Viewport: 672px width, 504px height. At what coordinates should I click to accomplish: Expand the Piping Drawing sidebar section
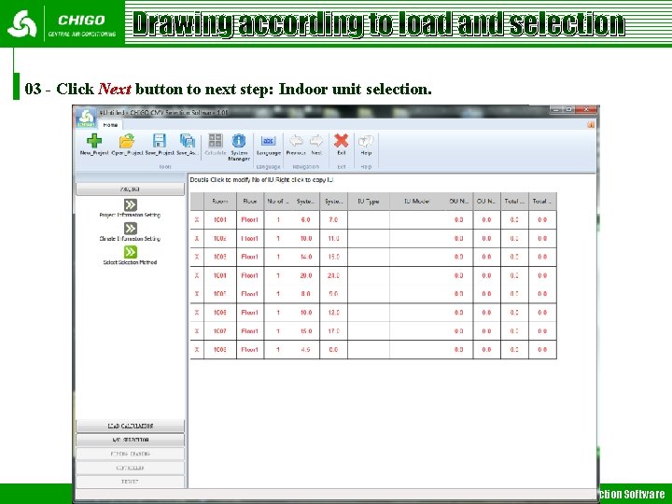[x=130, y=454]
